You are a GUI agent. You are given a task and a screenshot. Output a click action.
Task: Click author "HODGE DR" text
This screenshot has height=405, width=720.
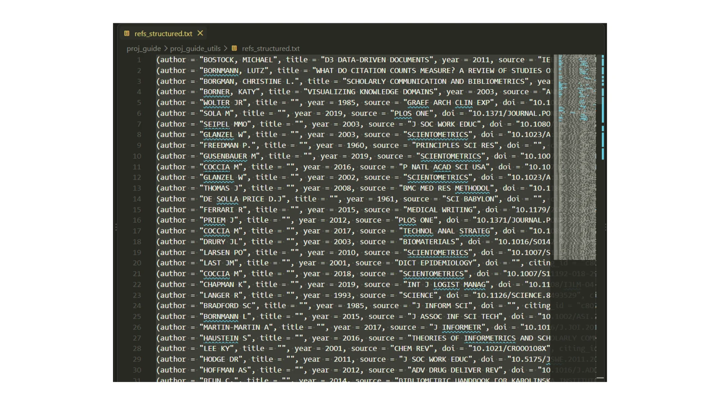[221, 359]
